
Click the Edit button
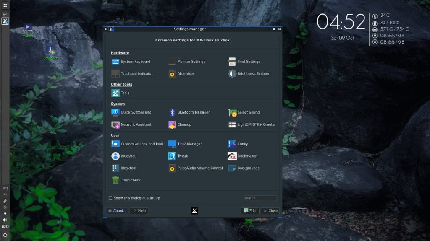250,211
